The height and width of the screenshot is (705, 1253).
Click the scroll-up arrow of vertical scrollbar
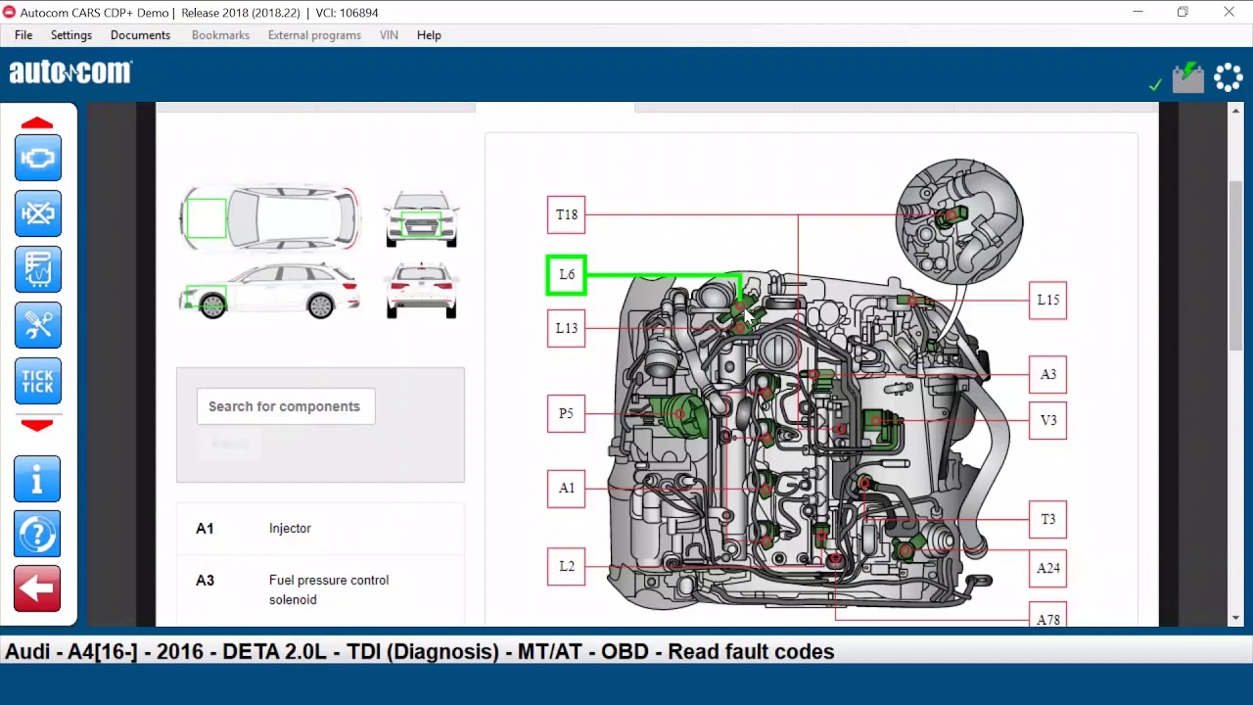click(1236, 113)
